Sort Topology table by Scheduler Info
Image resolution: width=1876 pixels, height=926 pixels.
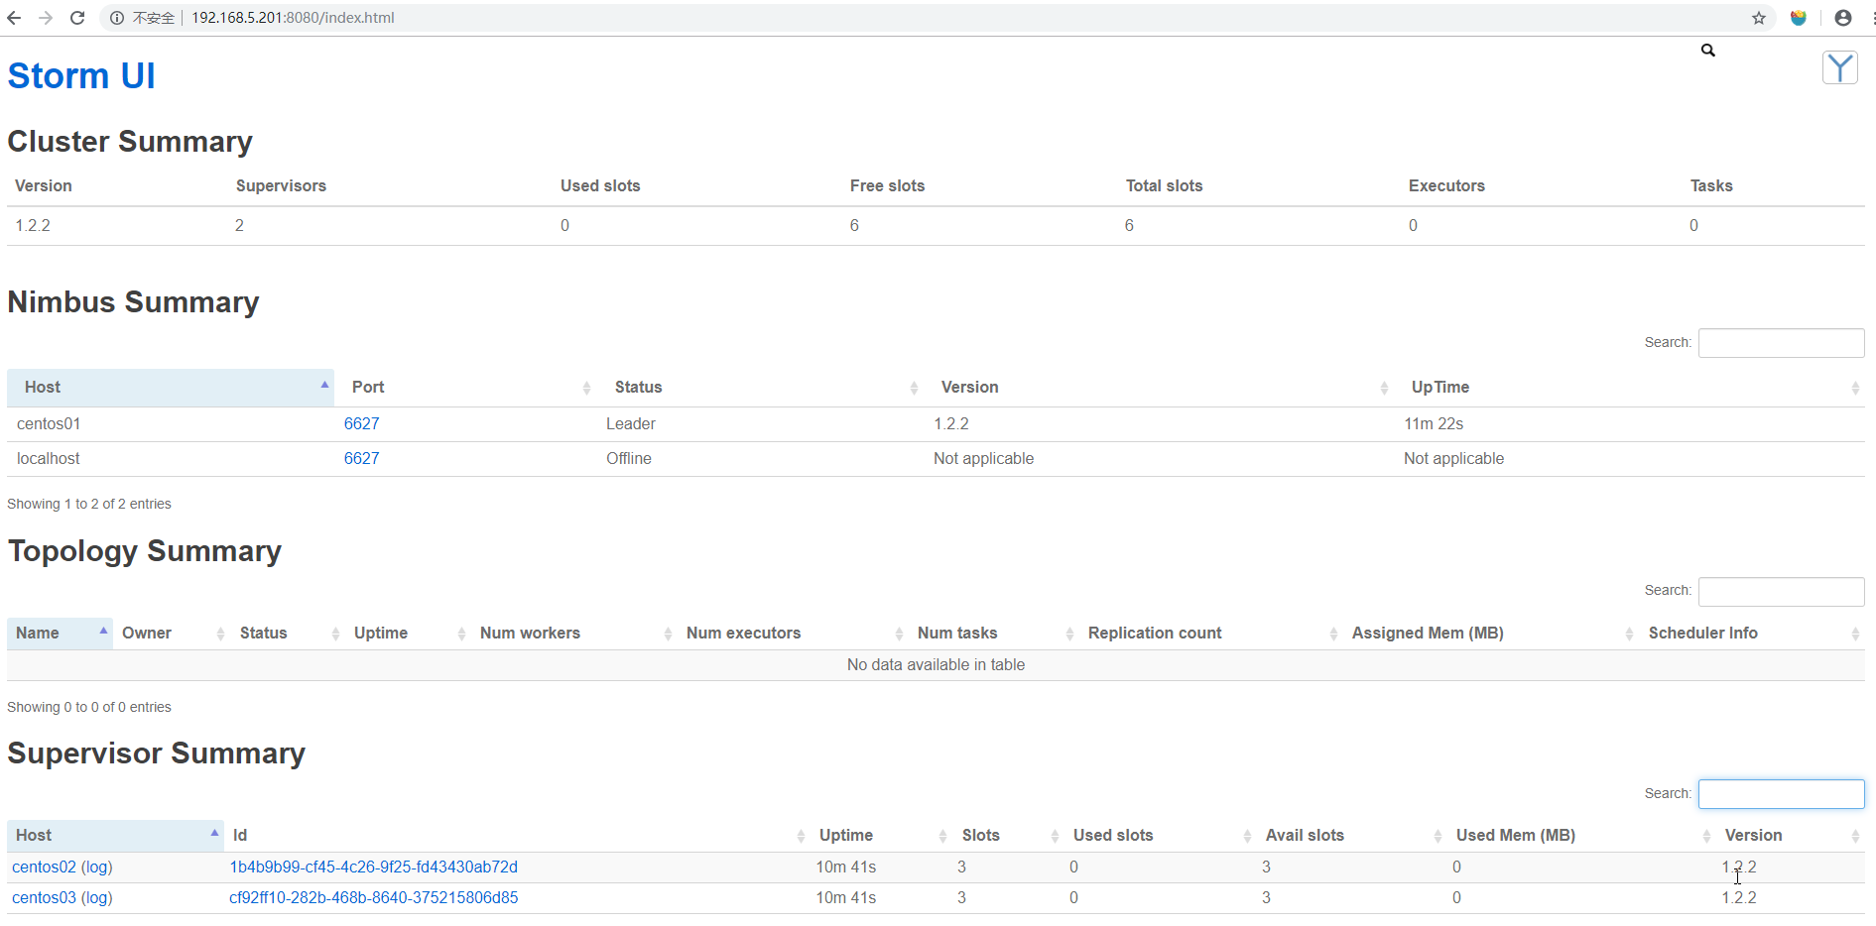(1752, 634)
